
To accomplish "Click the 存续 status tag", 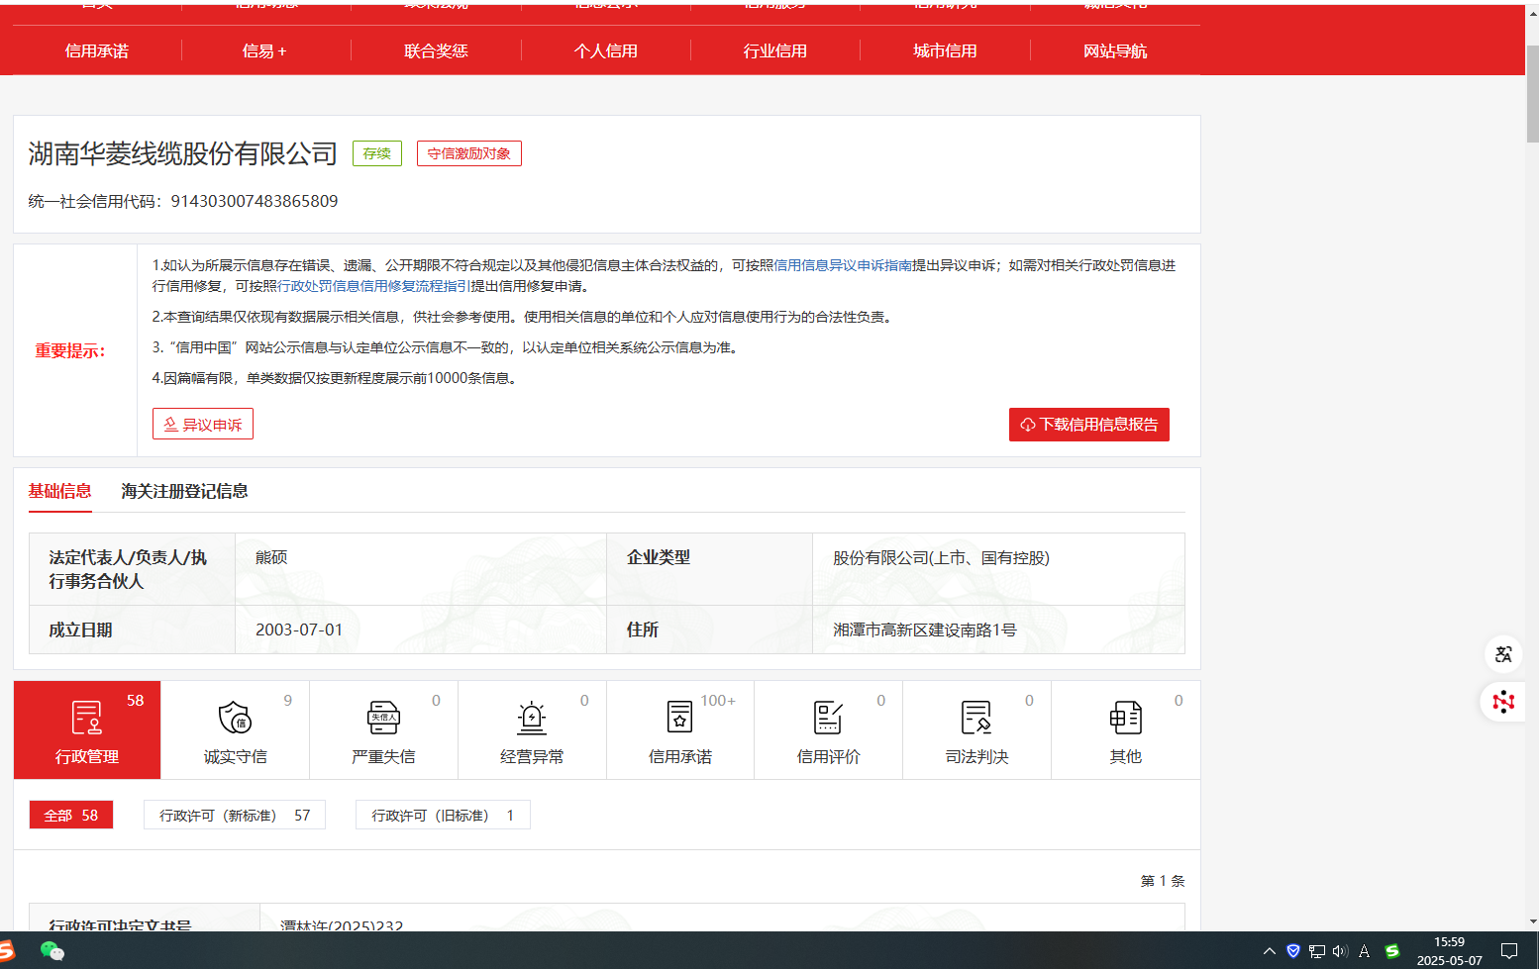I will pos(377,153).
